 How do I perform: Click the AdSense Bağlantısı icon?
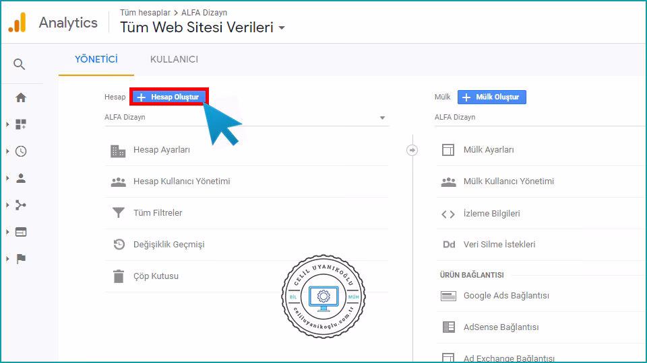click(449, 327)
